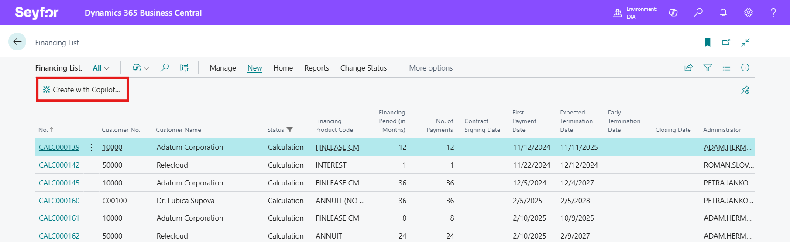Click the Expected Termination Date column header

click(x=577, y=121)
